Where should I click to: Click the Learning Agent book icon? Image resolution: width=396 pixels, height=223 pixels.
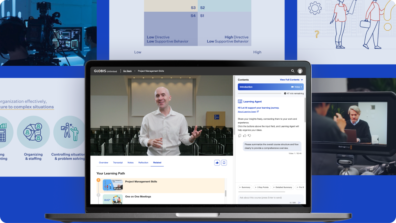(240, 101)
